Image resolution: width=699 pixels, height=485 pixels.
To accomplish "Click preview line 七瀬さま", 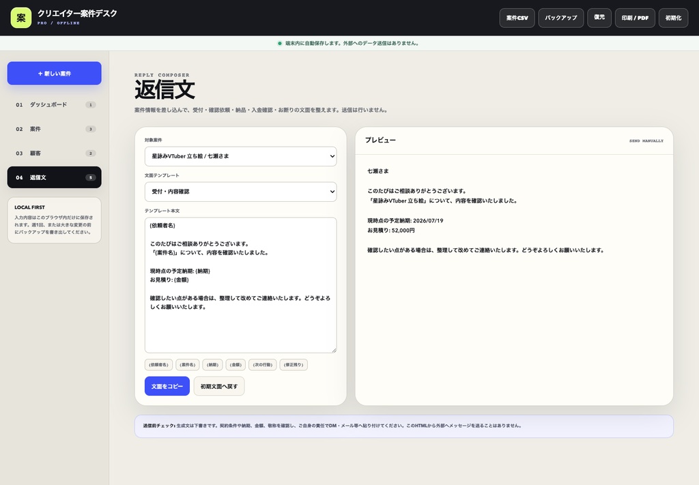I will 378,171.
